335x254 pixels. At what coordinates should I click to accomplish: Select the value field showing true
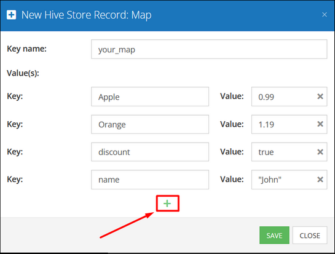pyautogui.click(x=289, y=152)
